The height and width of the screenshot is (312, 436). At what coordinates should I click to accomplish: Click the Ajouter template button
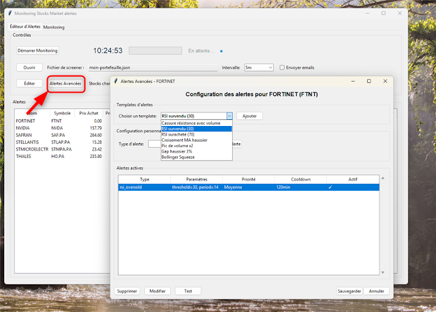249,116
